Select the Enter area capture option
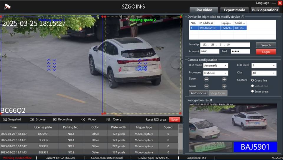This screenshot has height=160, width=283. (253, 91)
